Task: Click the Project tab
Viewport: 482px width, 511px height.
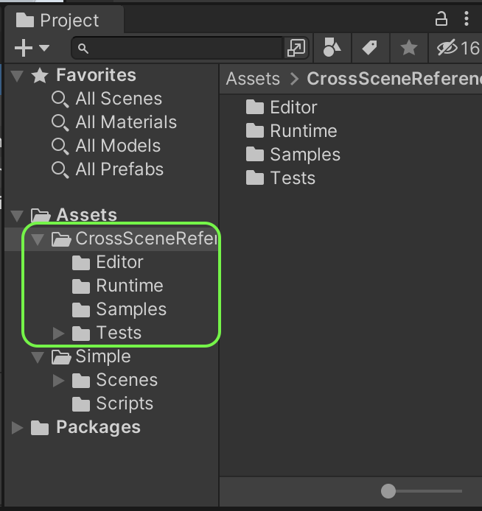Action: pyautogui.click(x=59, y=20)
